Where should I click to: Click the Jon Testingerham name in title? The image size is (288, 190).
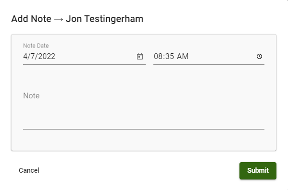coord(104,19)
